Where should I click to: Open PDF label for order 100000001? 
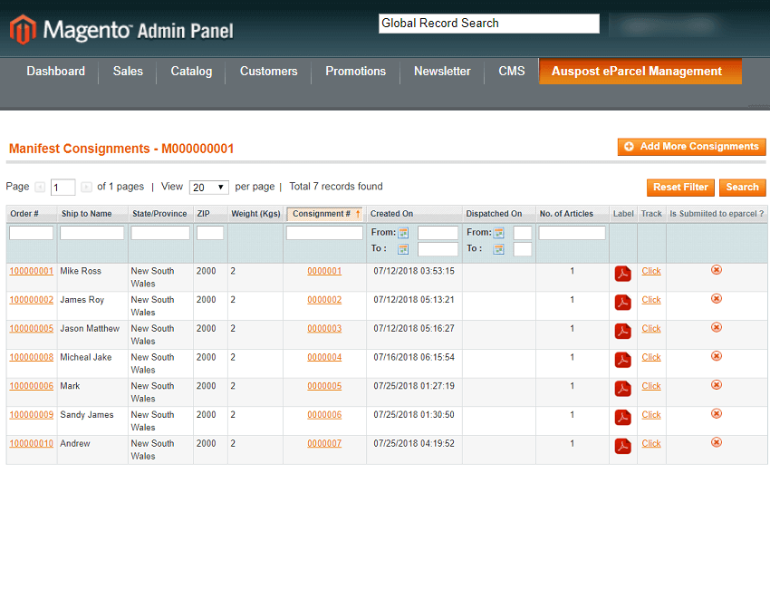click(x=622, y=274)
